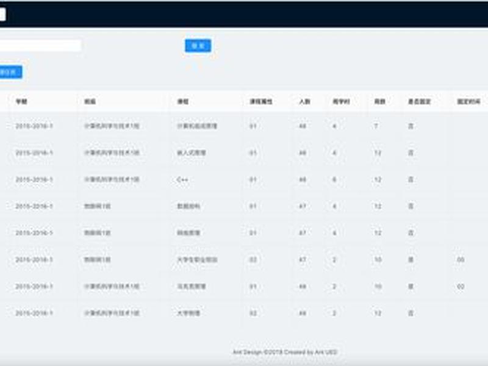Click the 计算机组成原理 course cell
The width and height of the screenshot is (488, 366).
point(197,126)
